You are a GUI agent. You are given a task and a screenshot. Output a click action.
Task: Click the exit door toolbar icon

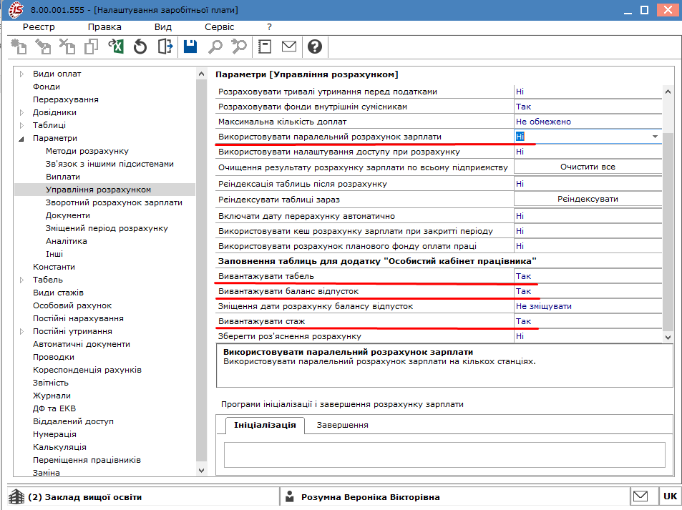[165, 46]
